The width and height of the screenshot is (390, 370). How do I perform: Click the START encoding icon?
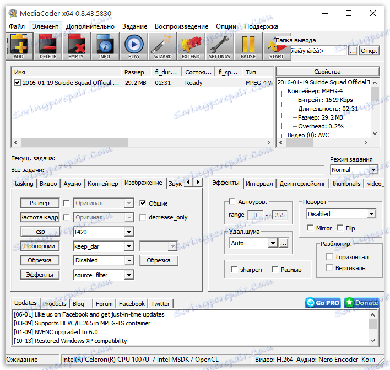277,46
